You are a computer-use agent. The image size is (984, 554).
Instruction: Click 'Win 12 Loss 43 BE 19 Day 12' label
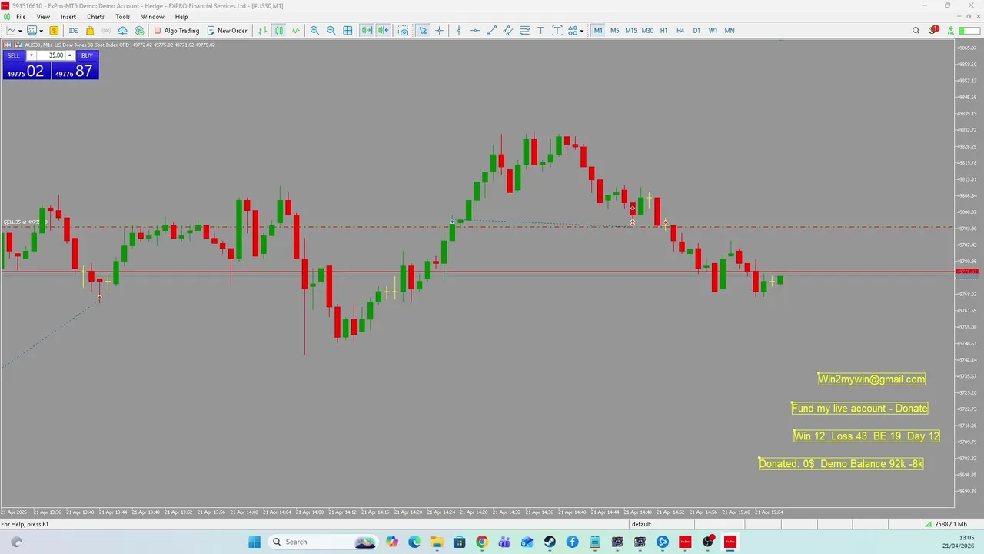click(866, 436)
